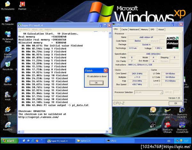The height and width of the screenshot is (150, 192).
Task: Click OK in CPU-Z window
Action: (x=176, y=103)
